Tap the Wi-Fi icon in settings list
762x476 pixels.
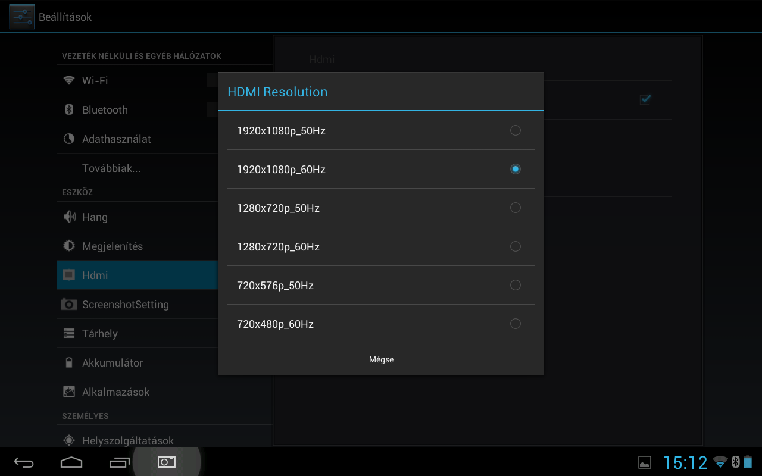coord(69,80)
